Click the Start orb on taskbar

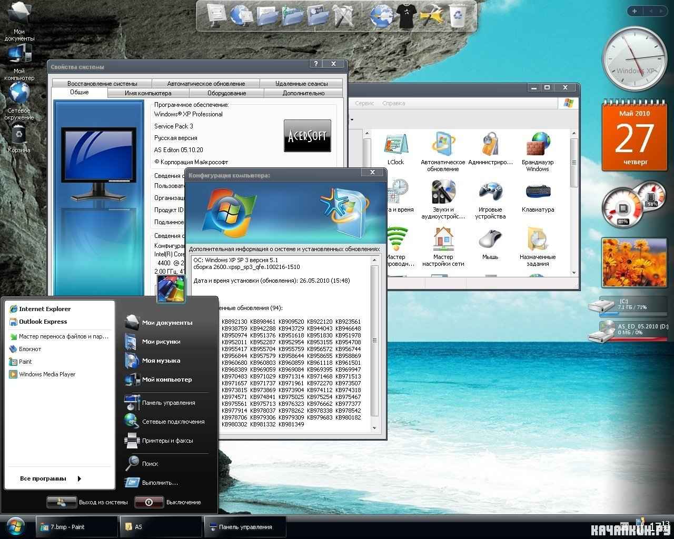click(x=16, y=526)
